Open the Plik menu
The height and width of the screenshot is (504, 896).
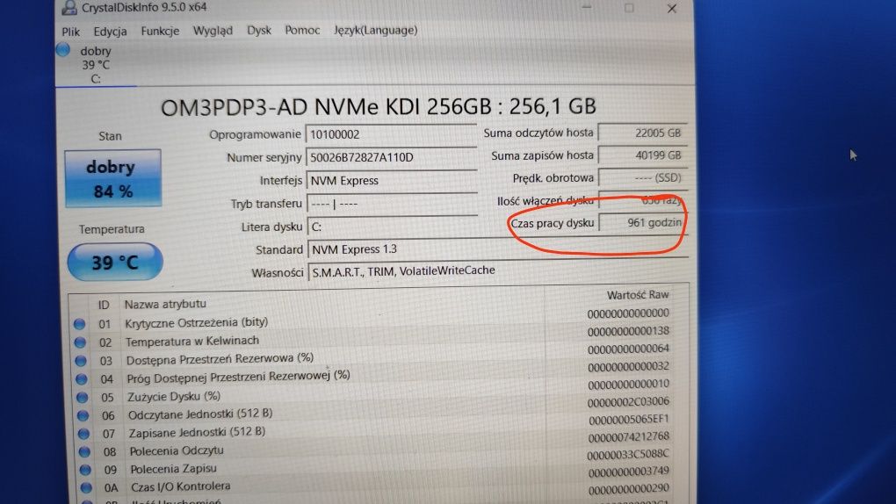(x=71, y=32)
